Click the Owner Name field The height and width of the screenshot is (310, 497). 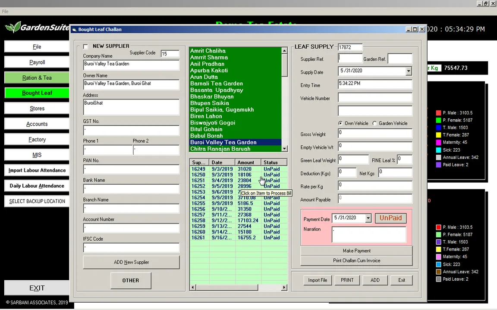pos(131,85)
